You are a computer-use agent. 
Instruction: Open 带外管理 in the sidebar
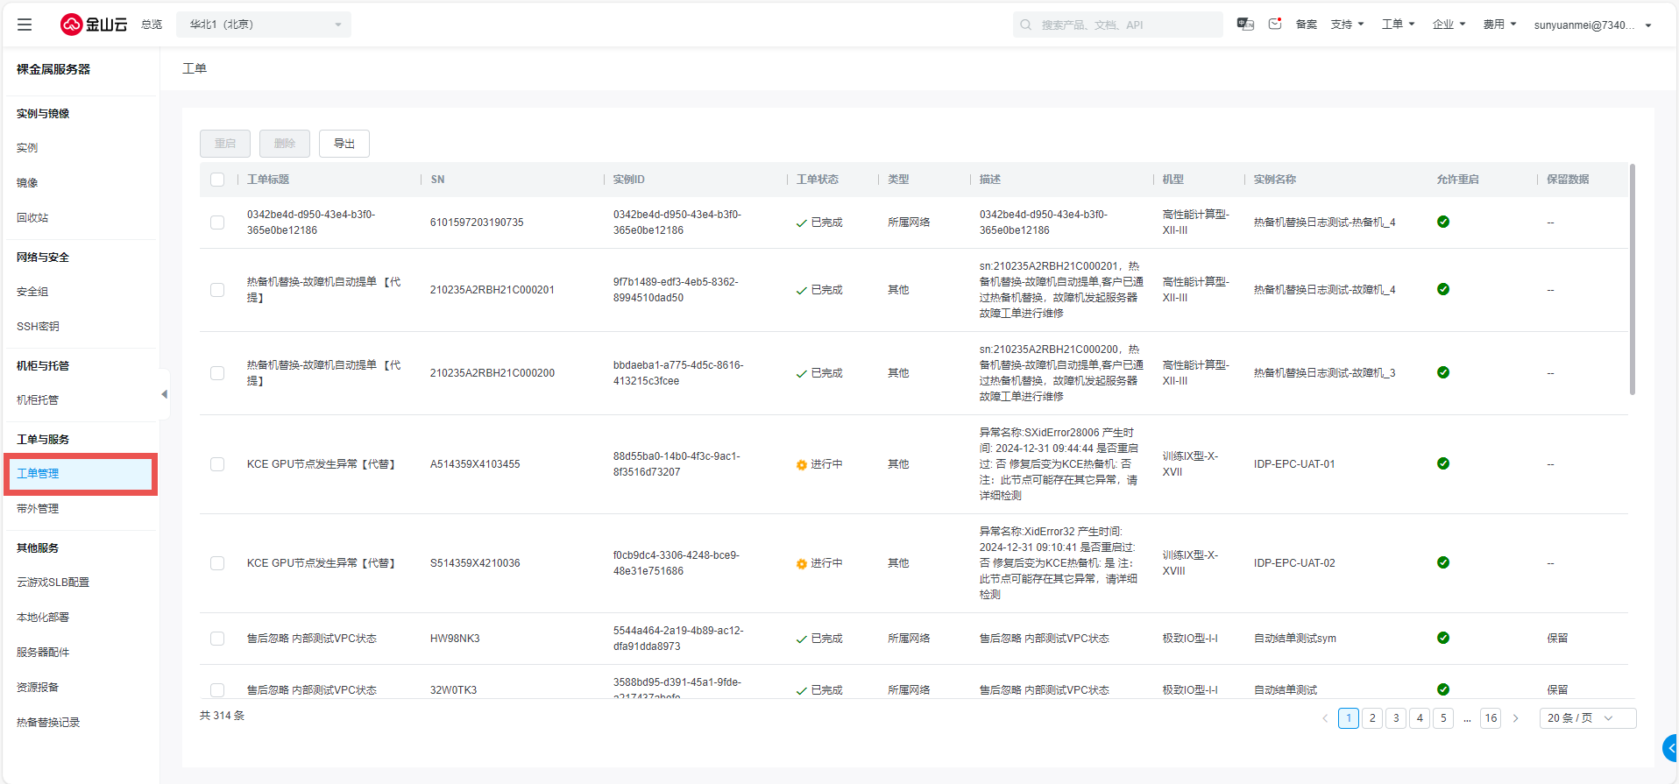pyautogui.click(x=38, y=509)
